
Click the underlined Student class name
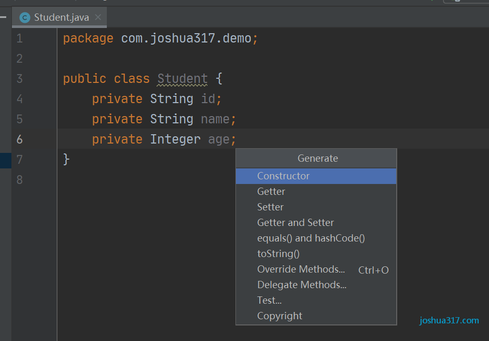click(x=183, y=79)
